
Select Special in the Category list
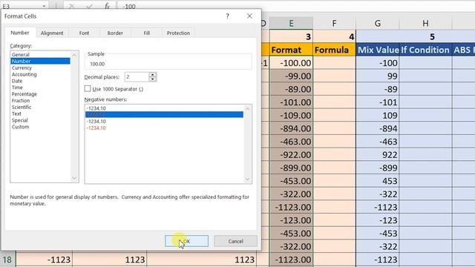(20, 120)
